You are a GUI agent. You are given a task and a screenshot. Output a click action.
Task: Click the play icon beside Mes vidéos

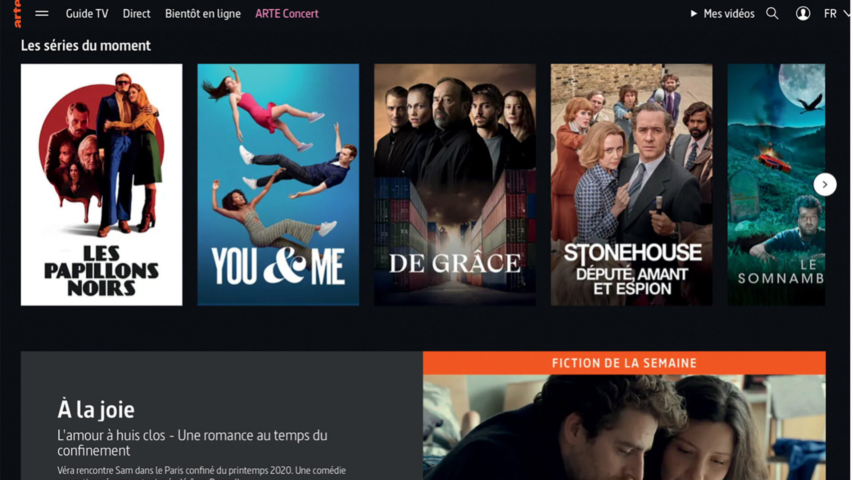pyautogui.click(x=693, y=14)
